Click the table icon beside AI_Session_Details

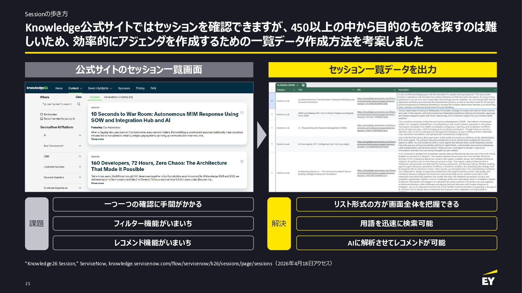(x=303, y=85)
